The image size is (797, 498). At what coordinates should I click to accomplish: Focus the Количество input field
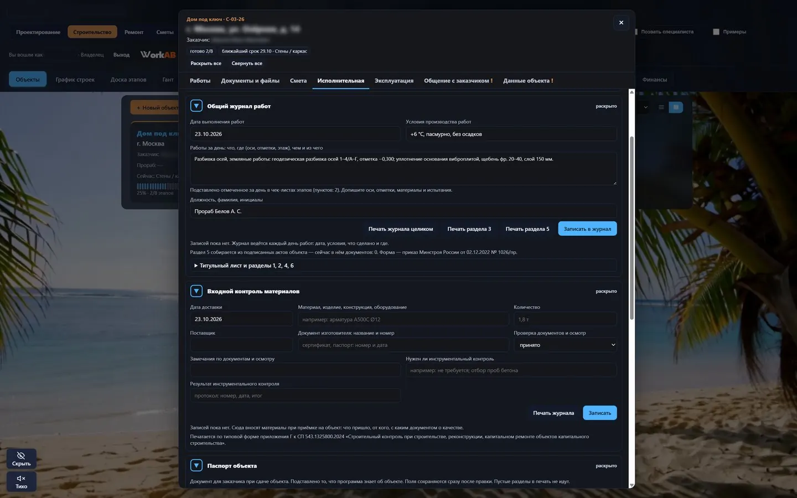(565, 319)
